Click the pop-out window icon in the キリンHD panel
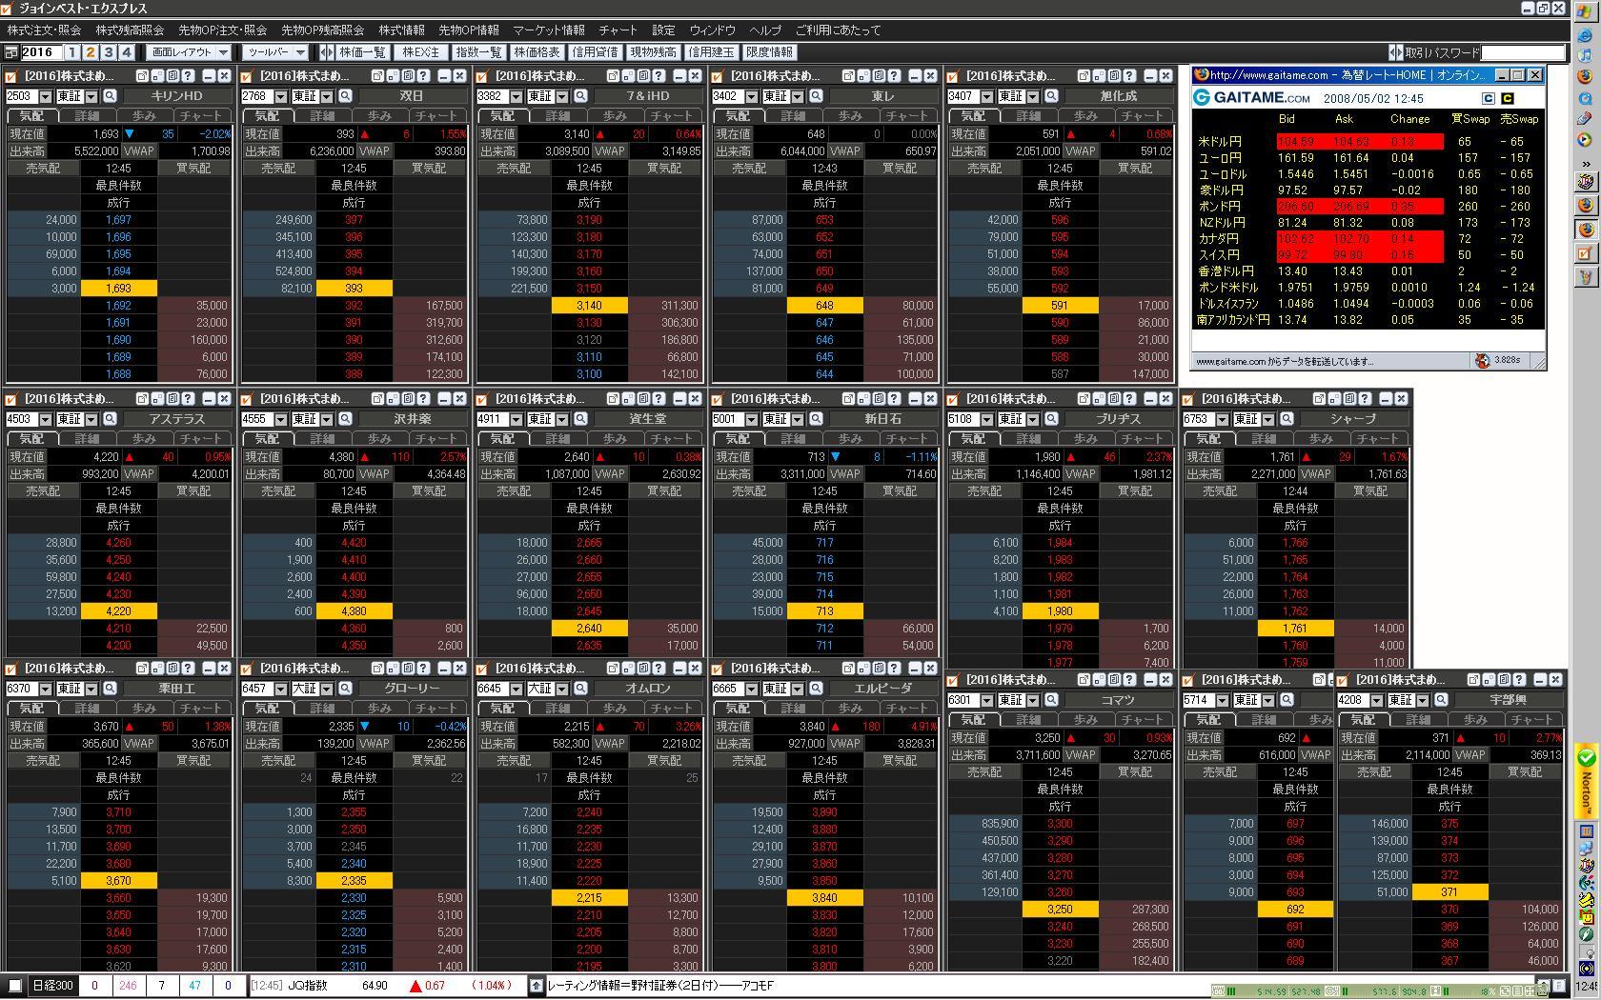Screen dimensions: 1601x1000 tap(142, 75)
